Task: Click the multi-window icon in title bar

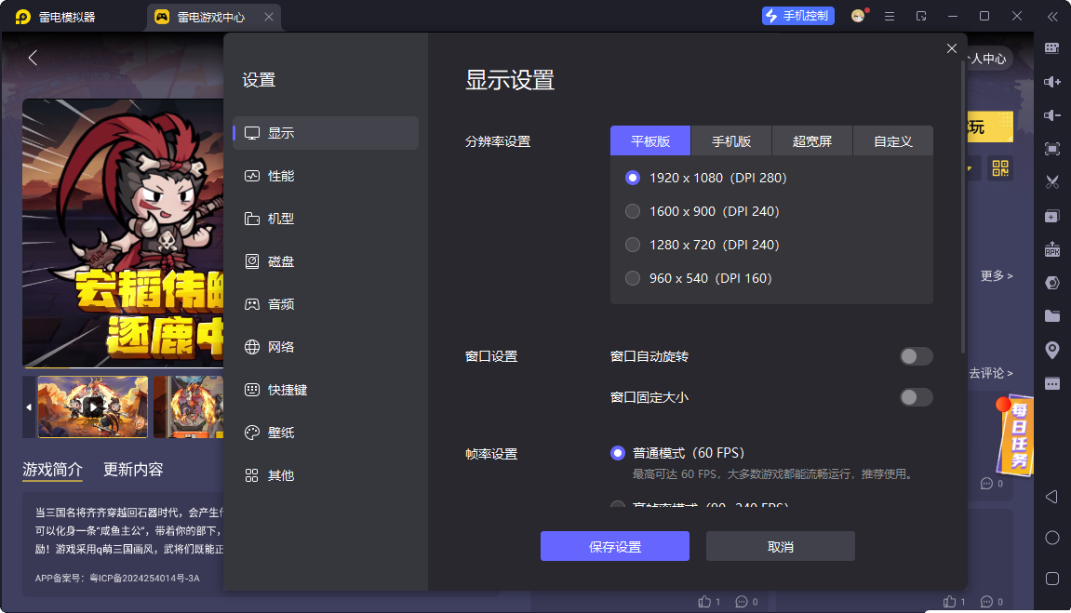Action: click(x=921, y=16)
